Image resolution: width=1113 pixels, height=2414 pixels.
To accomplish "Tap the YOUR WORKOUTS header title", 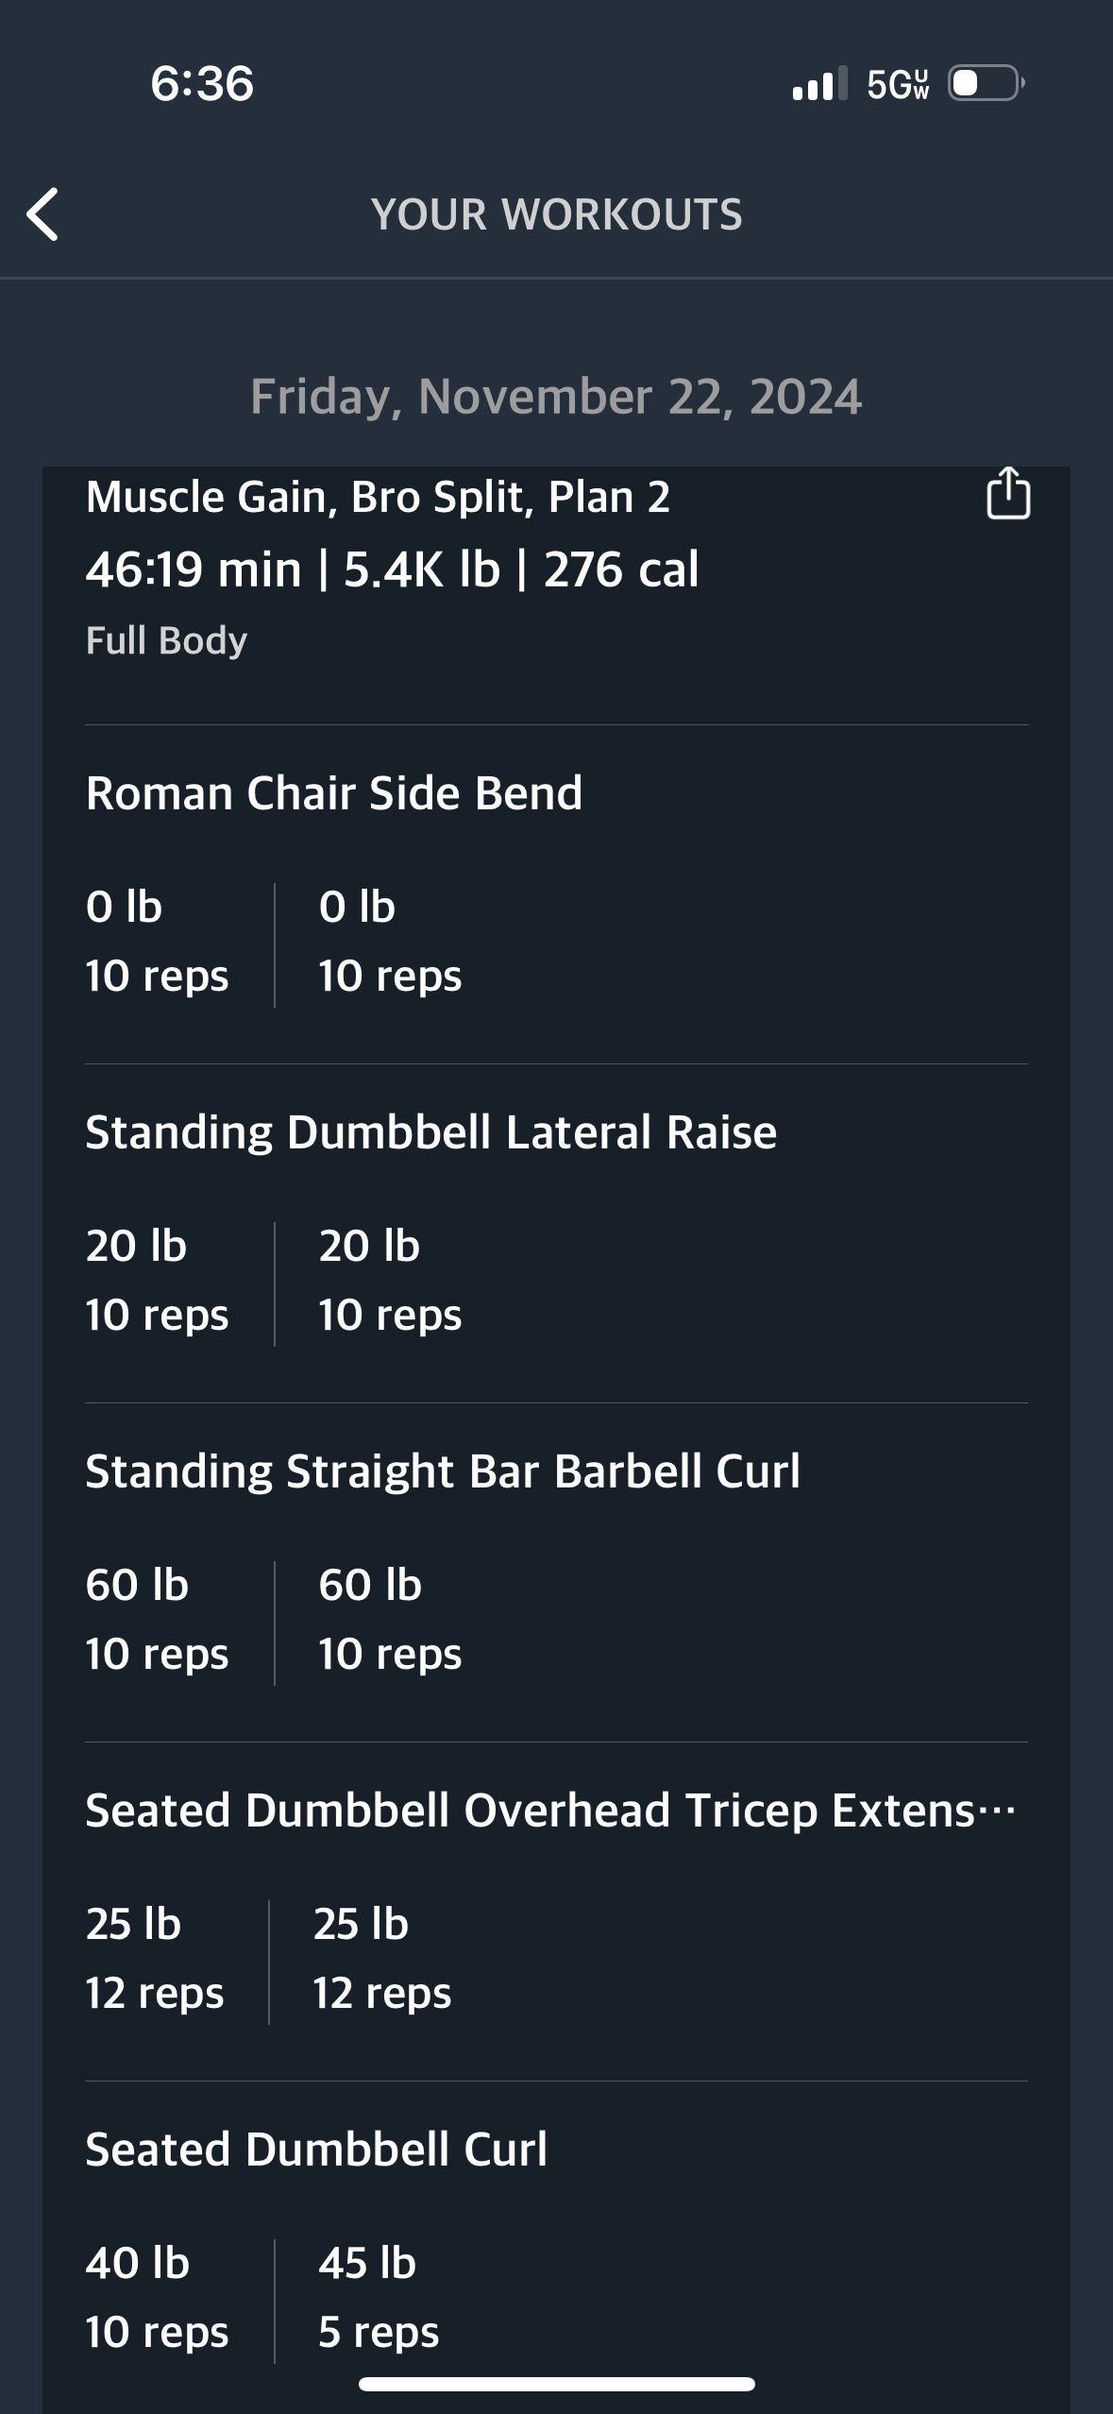I will point(556,214).
